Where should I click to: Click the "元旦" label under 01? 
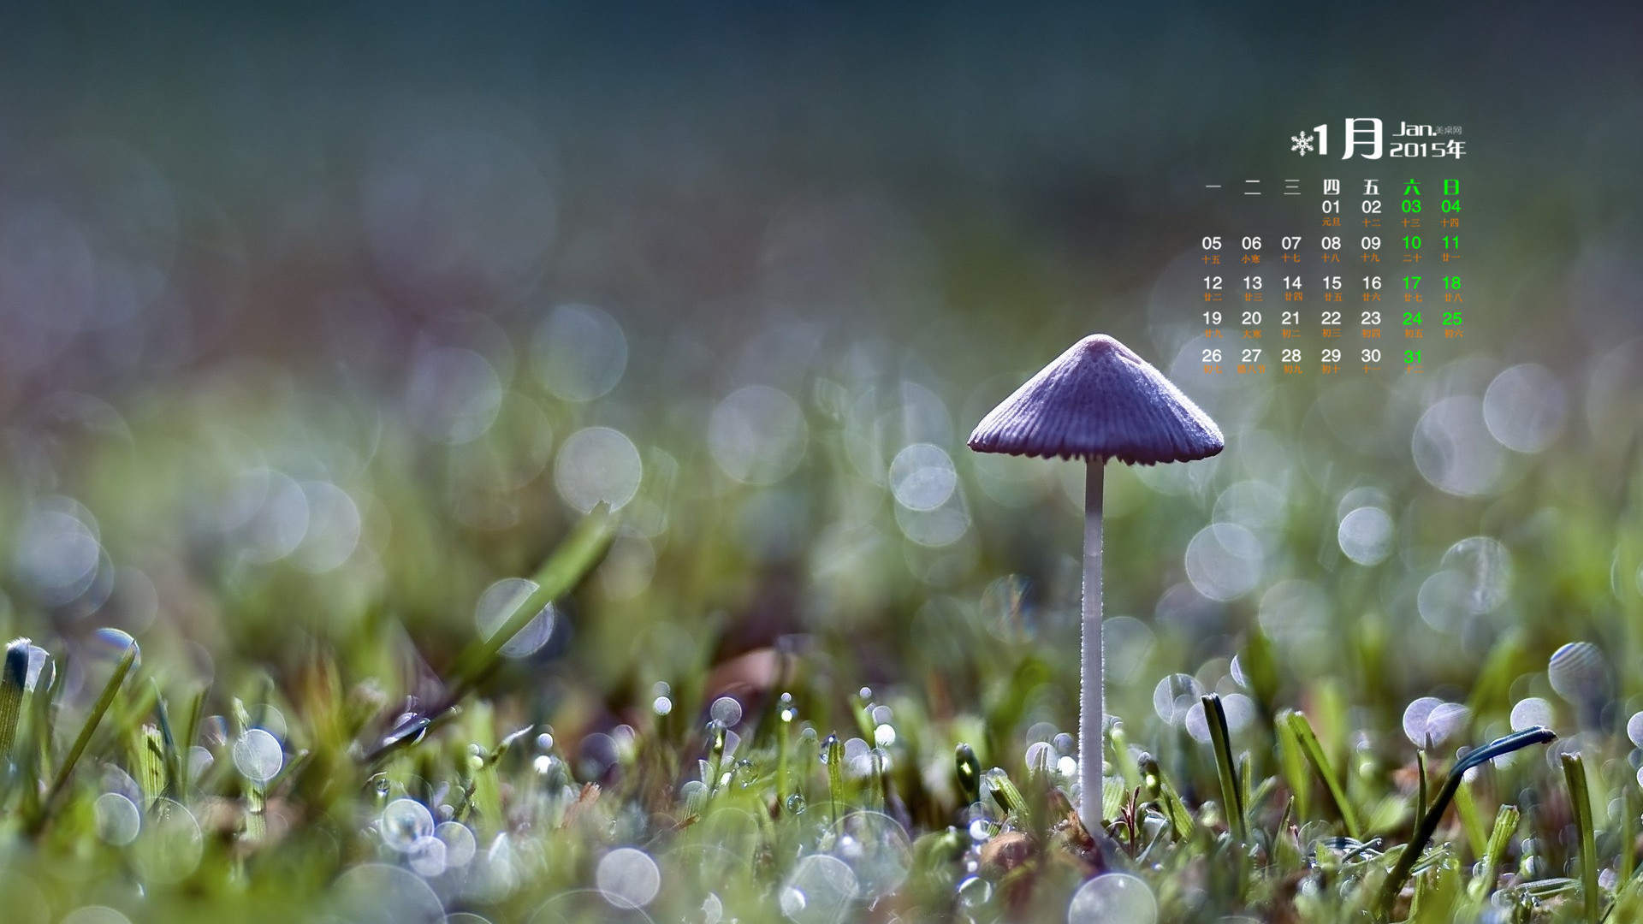1331,222
